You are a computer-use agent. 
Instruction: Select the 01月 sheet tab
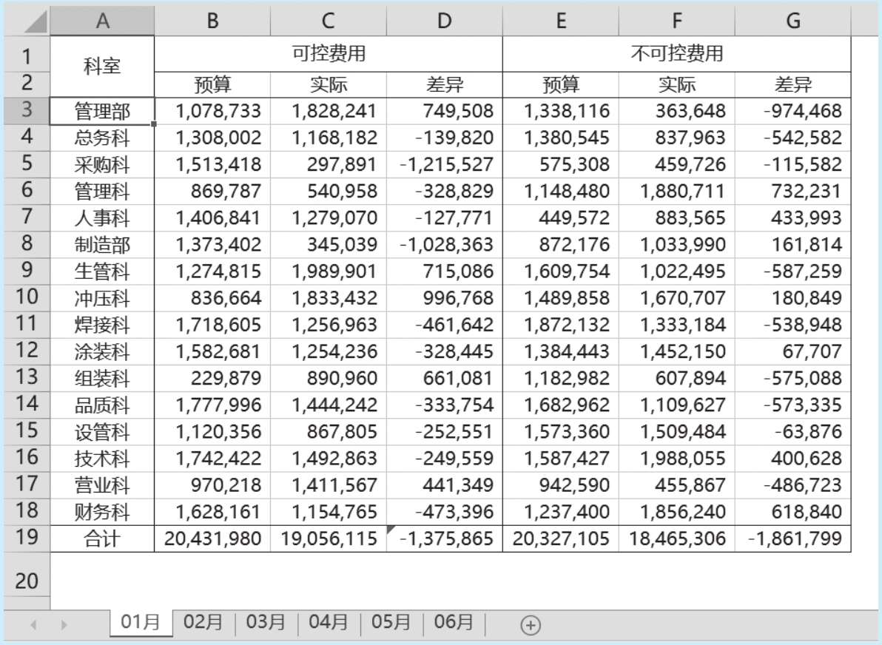(x=141, y=624)
